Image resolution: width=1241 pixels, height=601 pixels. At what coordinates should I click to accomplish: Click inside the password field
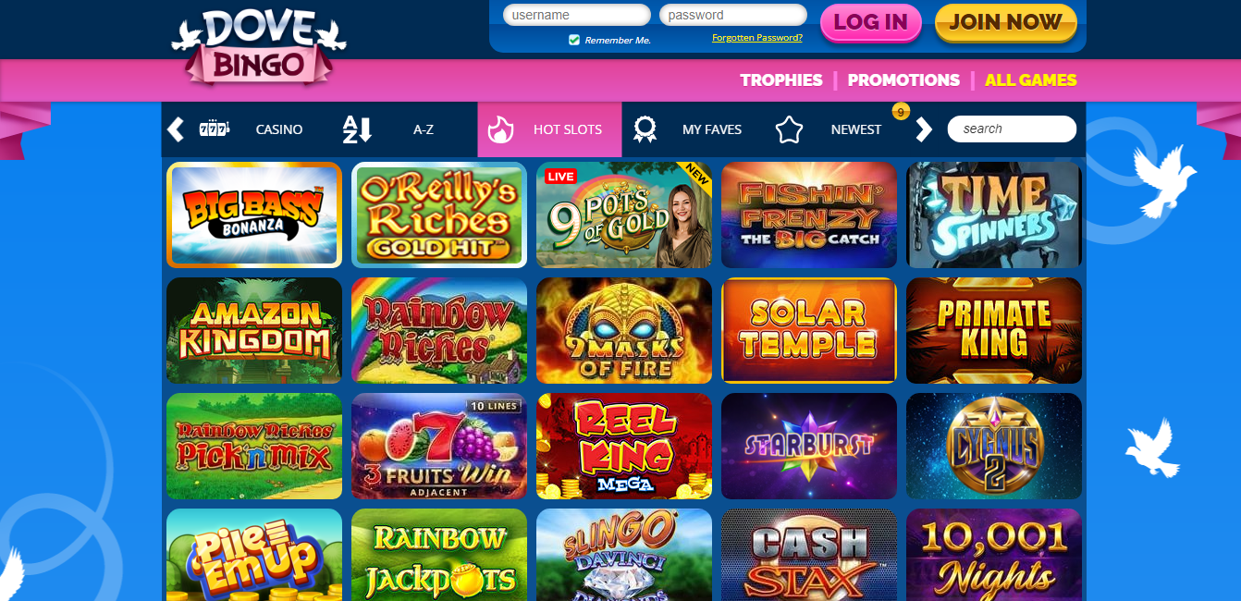click(x=733, y=15)
